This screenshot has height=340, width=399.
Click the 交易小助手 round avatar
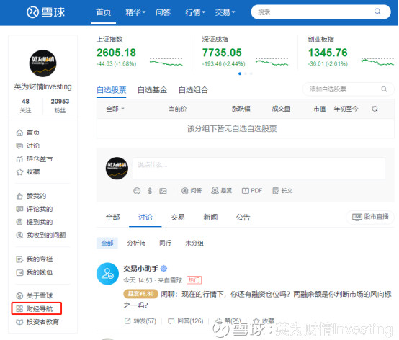(x=107, y=274)
